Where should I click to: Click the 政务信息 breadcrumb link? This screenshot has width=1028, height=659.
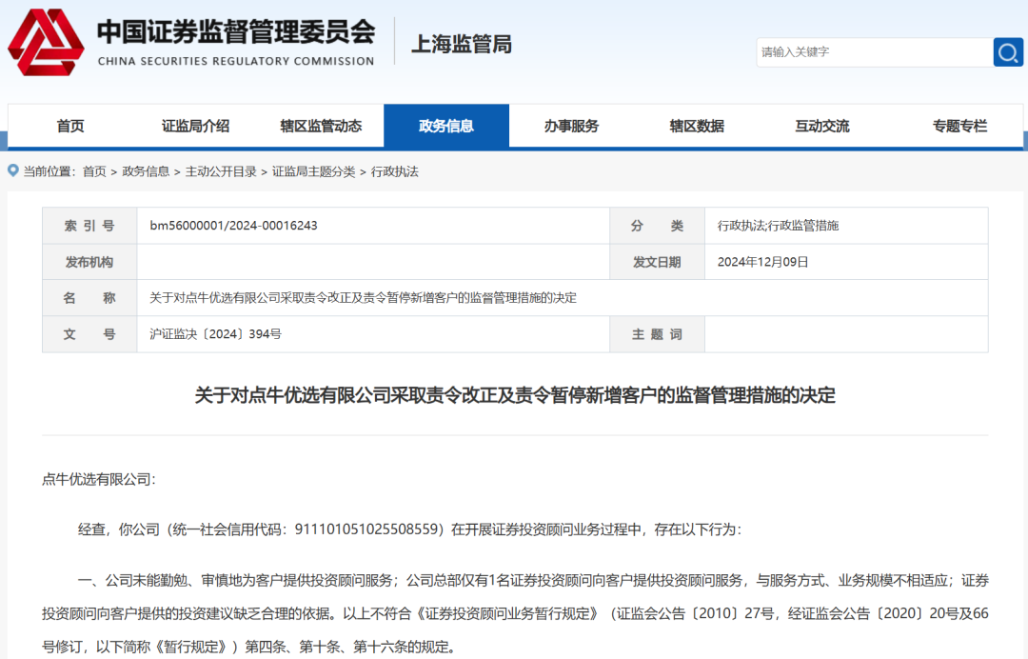click(146, 171)
